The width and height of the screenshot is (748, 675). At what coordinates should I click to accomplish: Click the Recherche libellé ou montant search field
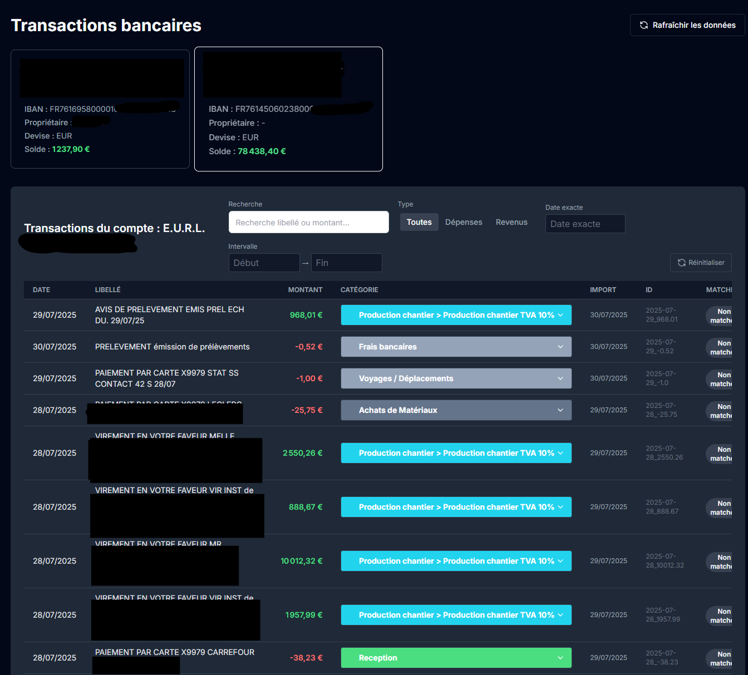(308, 222)
